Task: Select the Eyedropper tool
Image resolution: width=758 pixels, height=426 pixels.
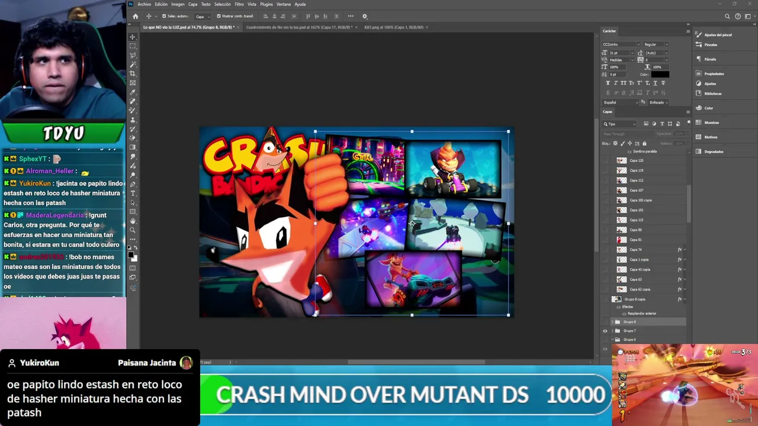Action: (x=133, y=92)
